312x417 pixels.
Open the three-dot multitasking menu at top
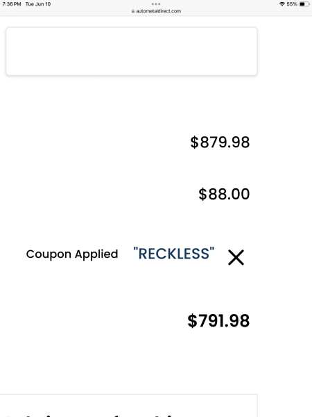coord(156,4)
